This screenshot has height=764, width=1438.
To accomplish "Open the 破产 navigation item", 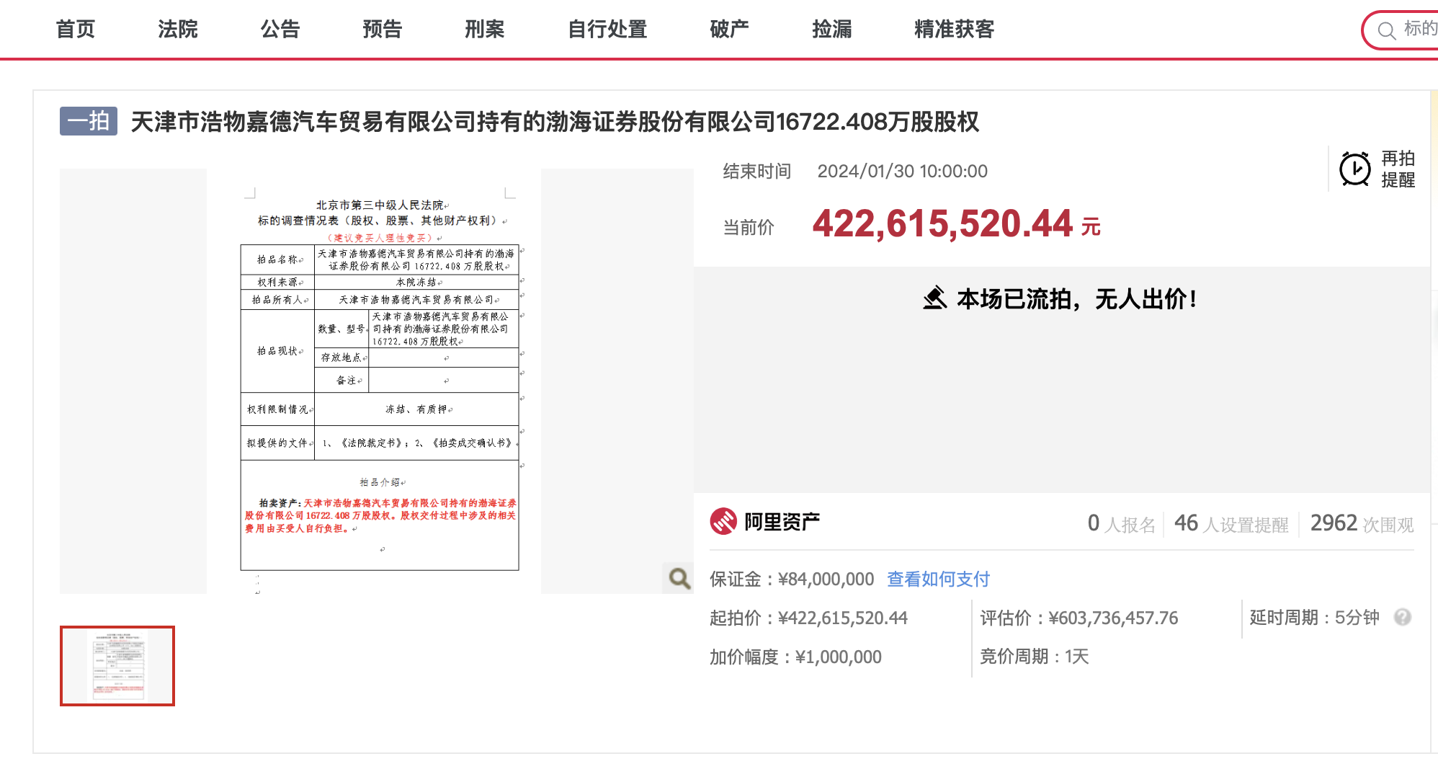I will (x=729, y=29).
